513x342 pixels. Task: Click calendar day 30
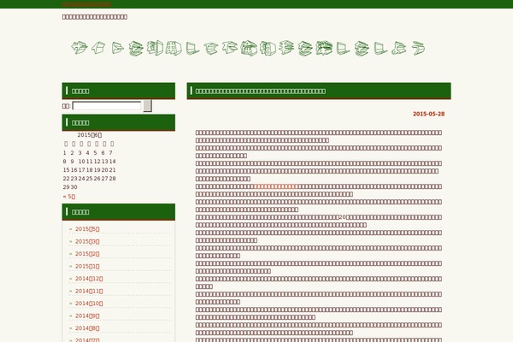point(74,187)
